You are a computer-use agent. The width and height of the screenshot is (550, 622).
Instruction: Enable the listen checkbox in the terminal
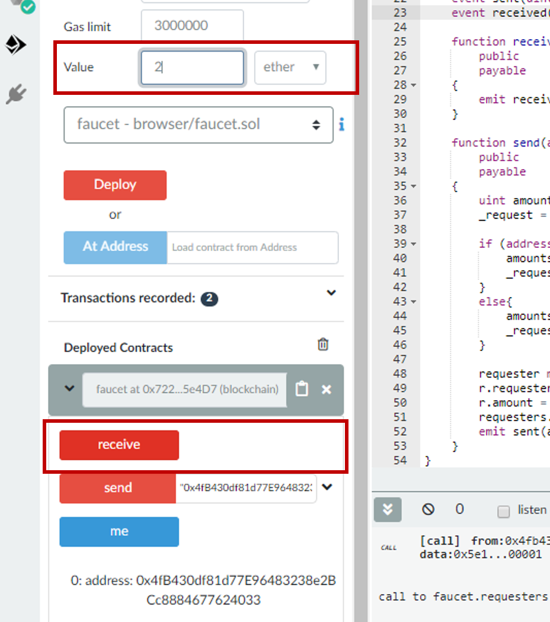point(503,509)
